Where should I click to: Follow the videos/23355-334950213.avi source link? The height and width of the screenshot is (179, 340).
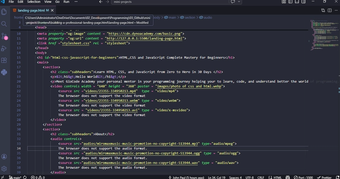tap(112, 110)
